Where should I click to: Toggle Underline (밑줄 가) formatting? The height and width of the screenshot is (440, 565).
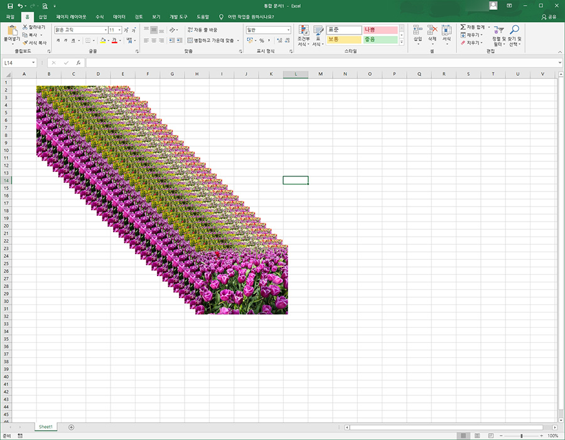tap(73, 40)
